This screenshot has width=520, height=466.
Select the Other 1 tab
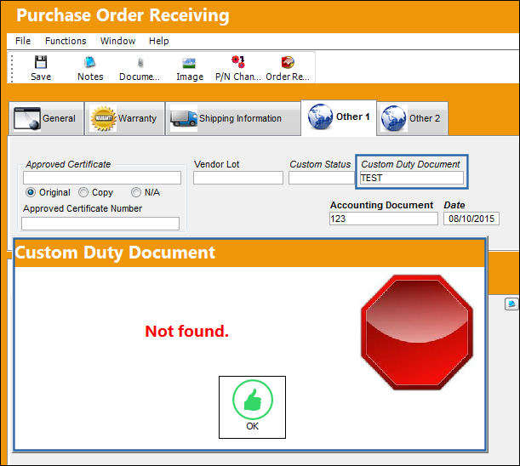point(339,117)
